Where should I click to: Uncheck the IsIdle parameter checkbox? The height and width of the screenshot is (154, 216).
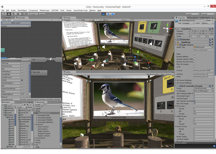coord(22,80)
